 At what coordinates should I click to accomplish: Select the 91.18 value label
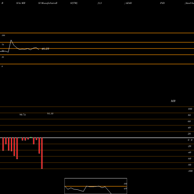pos(50,114)
